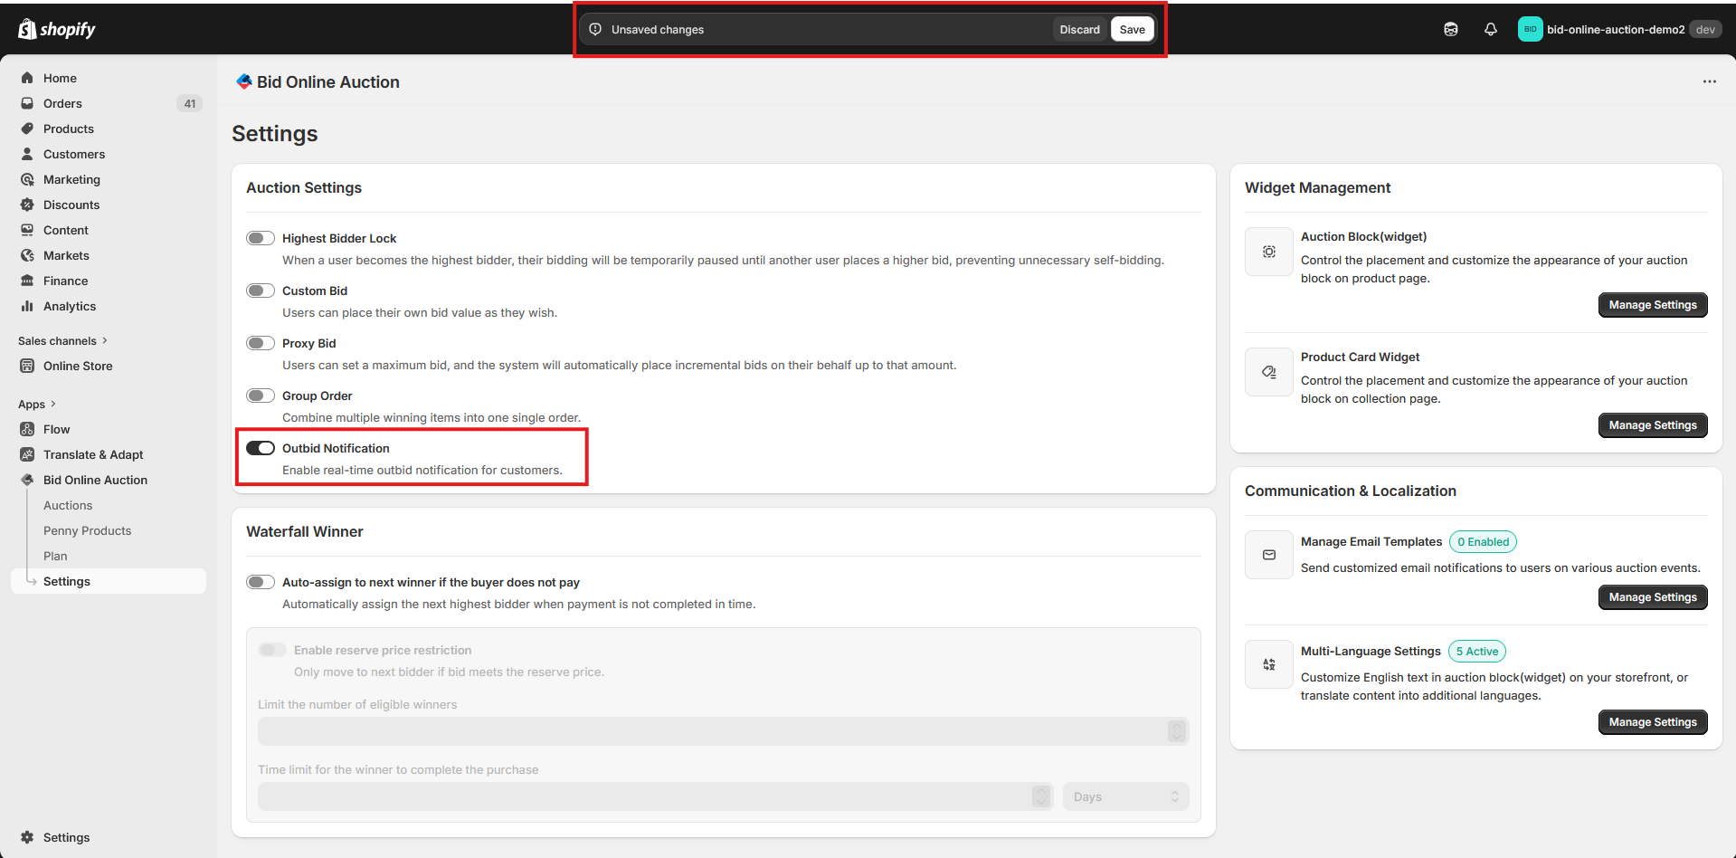Open the Sidekick assistant icon in top bar

point(1450,29)
